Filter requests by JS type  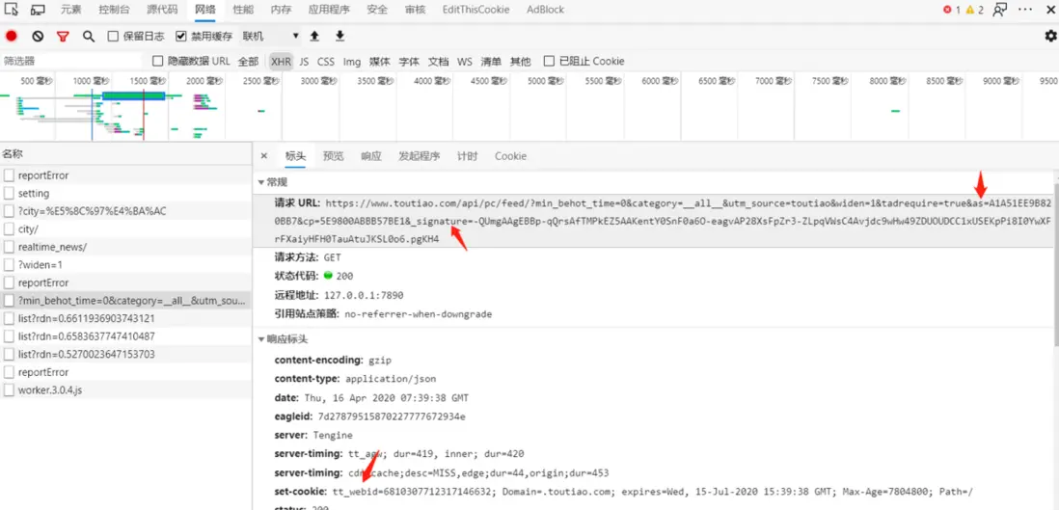click(304, 61)
